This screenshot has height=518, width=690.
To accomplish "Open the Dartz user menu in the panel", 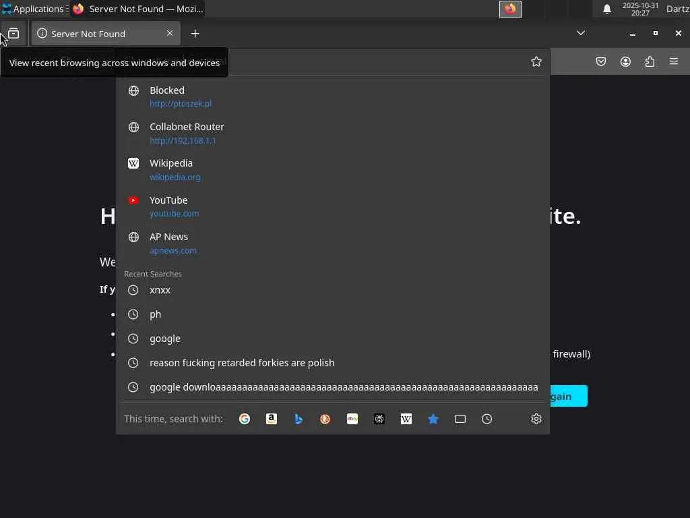I will pos(678,9).
